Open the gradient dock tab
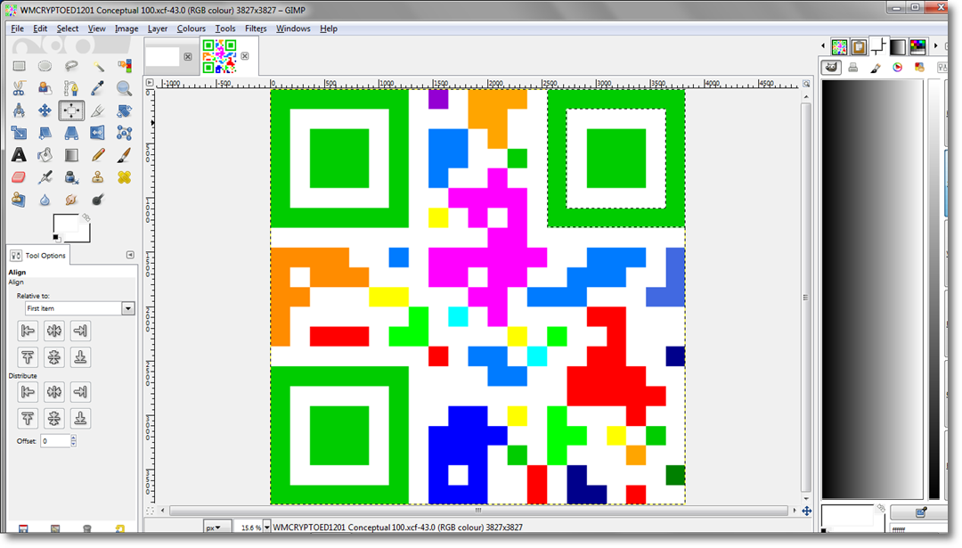The image size is (962, 548). pyautogui.click(x=898, y=46)
